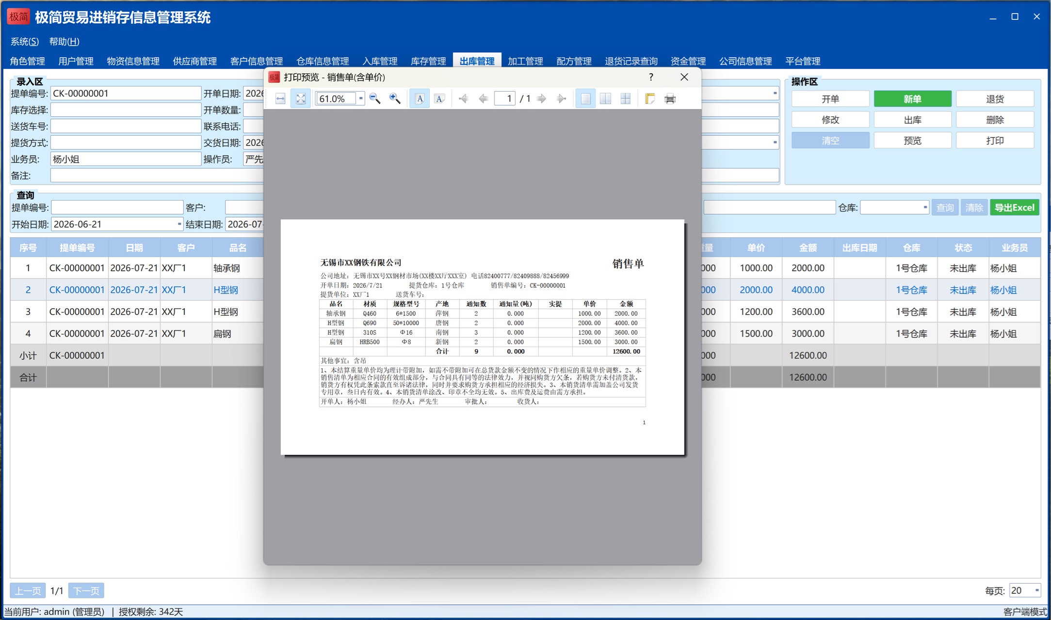Switch to 角色管理 tab
This screenshot has width=1051, height=620.
(28, 61)
